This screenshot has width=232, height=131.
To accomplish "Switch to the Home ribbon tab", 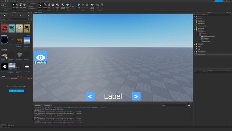I will tap(22, 1).
